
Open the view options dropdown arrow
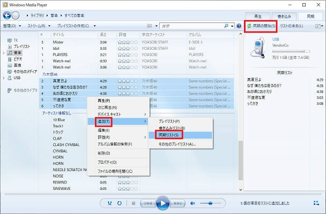pyautogui.click(x=157, y=26)
